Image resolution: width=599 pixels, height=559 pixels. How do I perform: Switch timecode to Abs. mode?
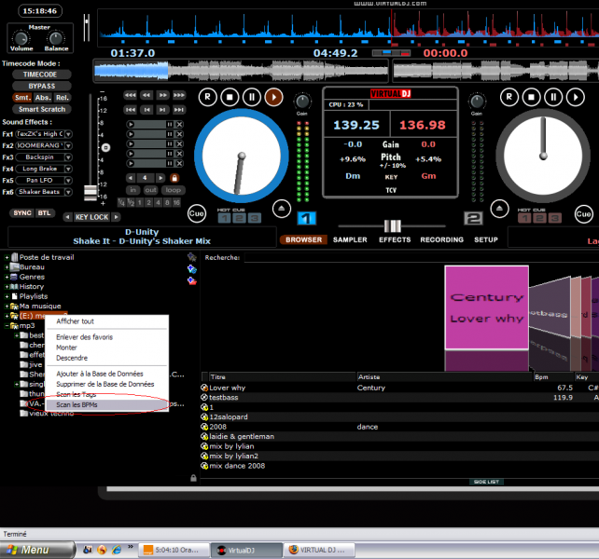coord(44,98)
